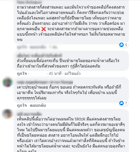Click ตอบกลับ to reply to the comment
Image resolution: width=140 pixels, height=152 pixels.
[38, 105]
